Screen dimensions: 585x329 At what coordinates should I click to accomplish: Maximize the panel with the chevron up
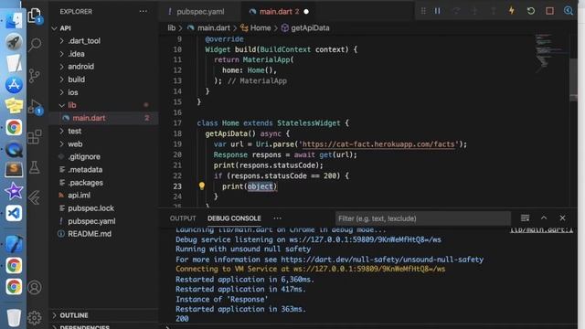(x=544, y=218)
